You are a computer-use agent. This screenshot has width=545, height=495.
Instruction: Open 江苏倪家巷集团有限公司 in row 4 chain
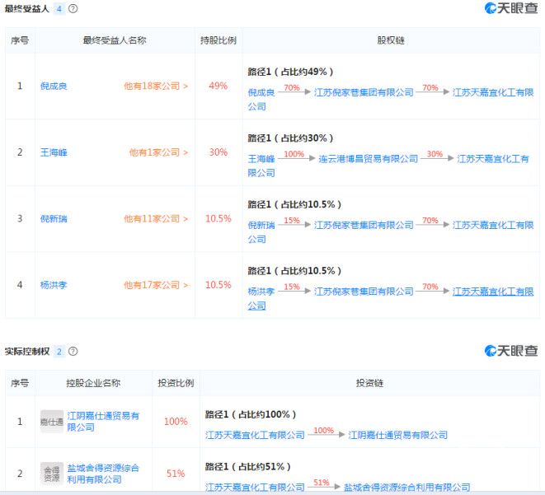click(x=364, y=292)
